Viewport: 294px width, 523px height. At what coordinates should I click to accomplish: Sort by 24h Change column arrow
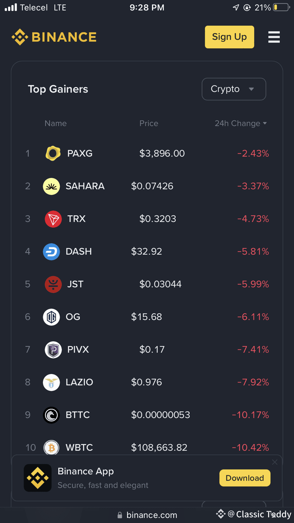coord(265,124)
